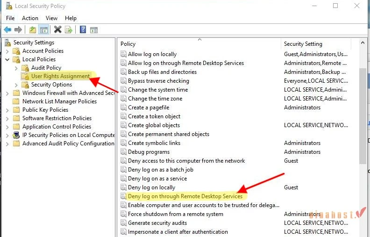This screenshot has height=237, width=370.
Task: Expand the Application Control Policies node
Action: tap(7, 127)
